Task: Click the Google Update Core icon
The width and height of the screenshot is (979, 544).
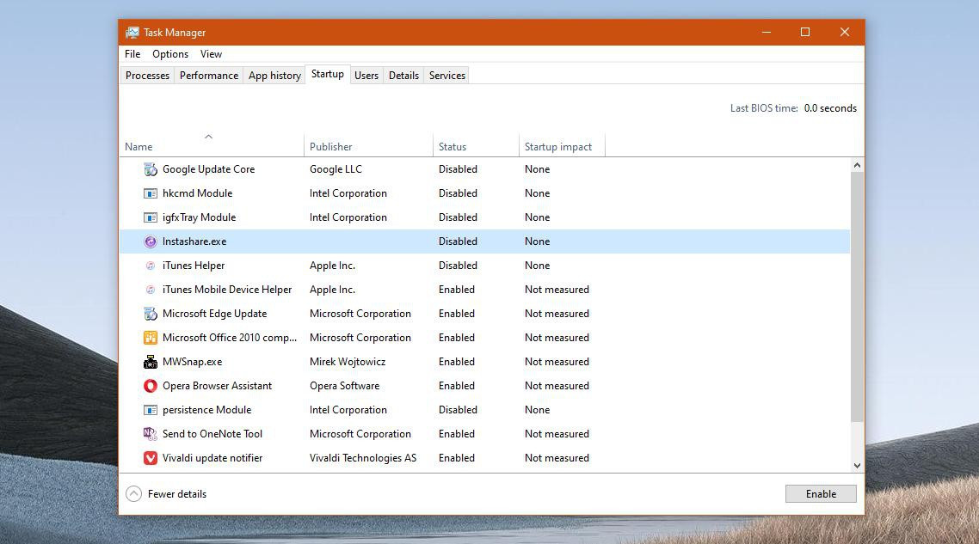Action: [x=151, y=169]
